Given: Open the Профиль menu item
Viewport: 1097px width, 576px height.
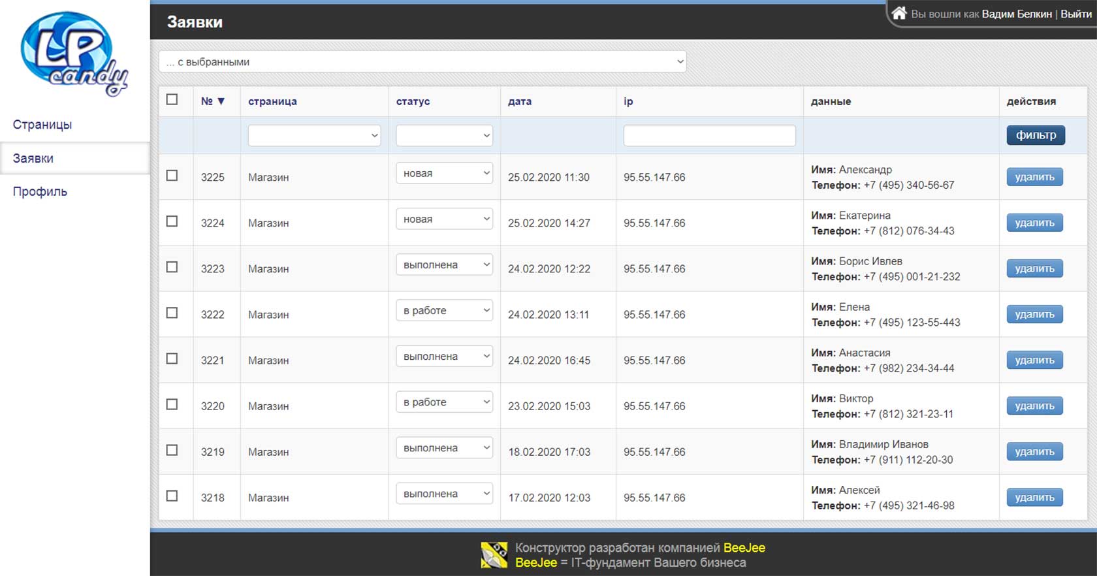Looking at the screenshot, I should tap(40, 191).
